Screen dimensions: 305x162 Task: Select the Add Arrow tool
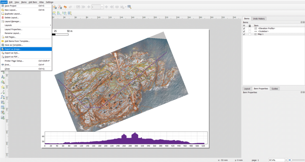point(3,92)
